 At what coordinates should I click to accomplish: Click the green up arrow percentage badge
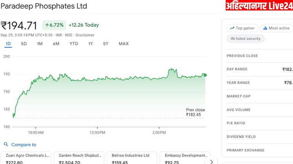point(53,25)
